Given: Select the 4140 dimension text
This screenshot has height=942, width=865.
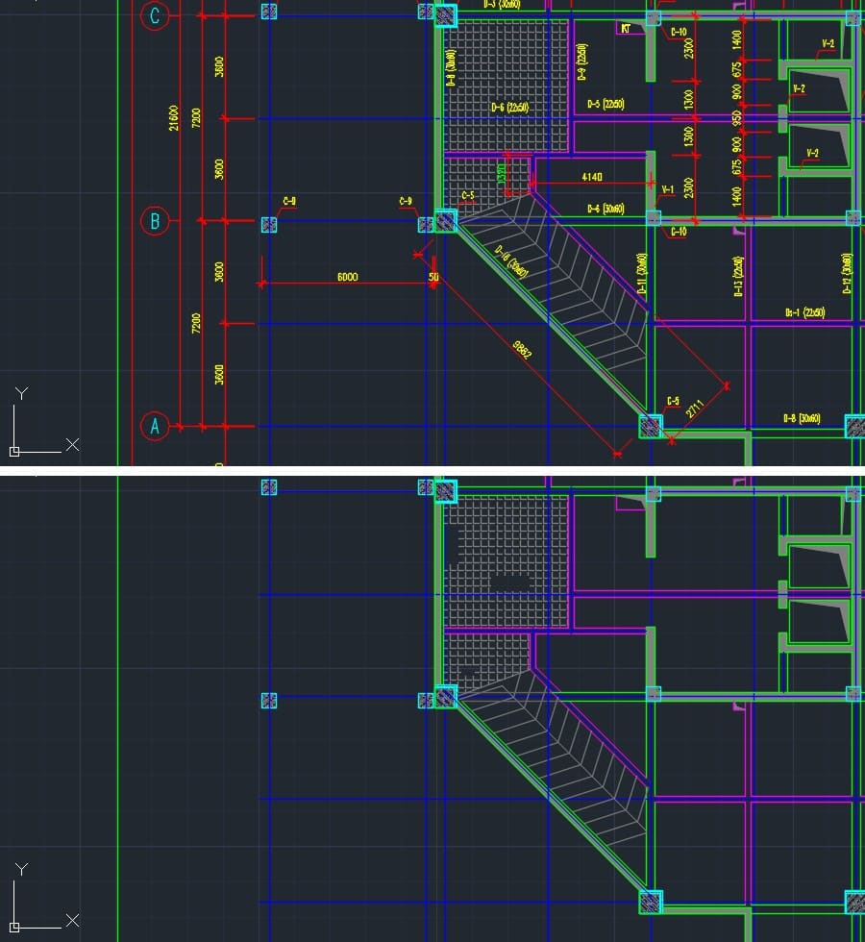Looking at the screenshot, I should (592, 177).
